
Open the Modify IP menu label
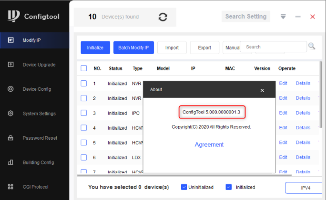(31, 40)
